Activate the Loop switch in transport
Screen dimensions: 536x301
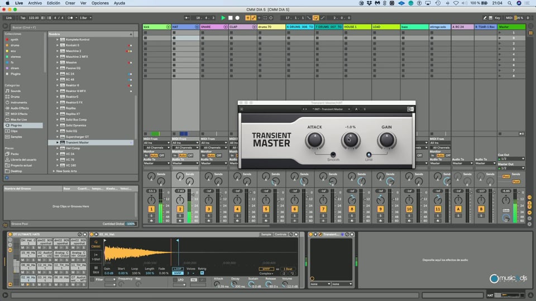[315, 18]
